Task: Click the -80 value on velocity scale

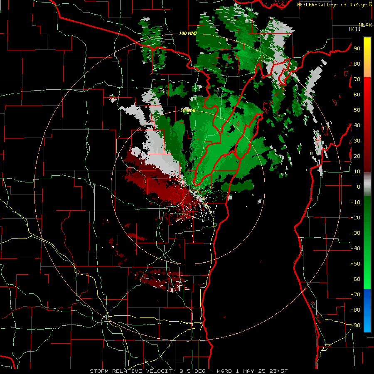Action: click(x=355, y=310)
